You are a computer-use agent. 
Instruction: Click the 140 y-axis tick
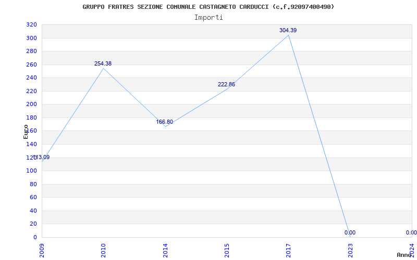[31, 145]
